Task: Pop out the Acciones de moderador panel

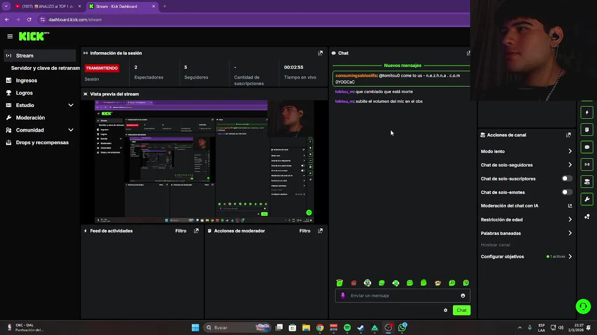Action: (320, 231)
